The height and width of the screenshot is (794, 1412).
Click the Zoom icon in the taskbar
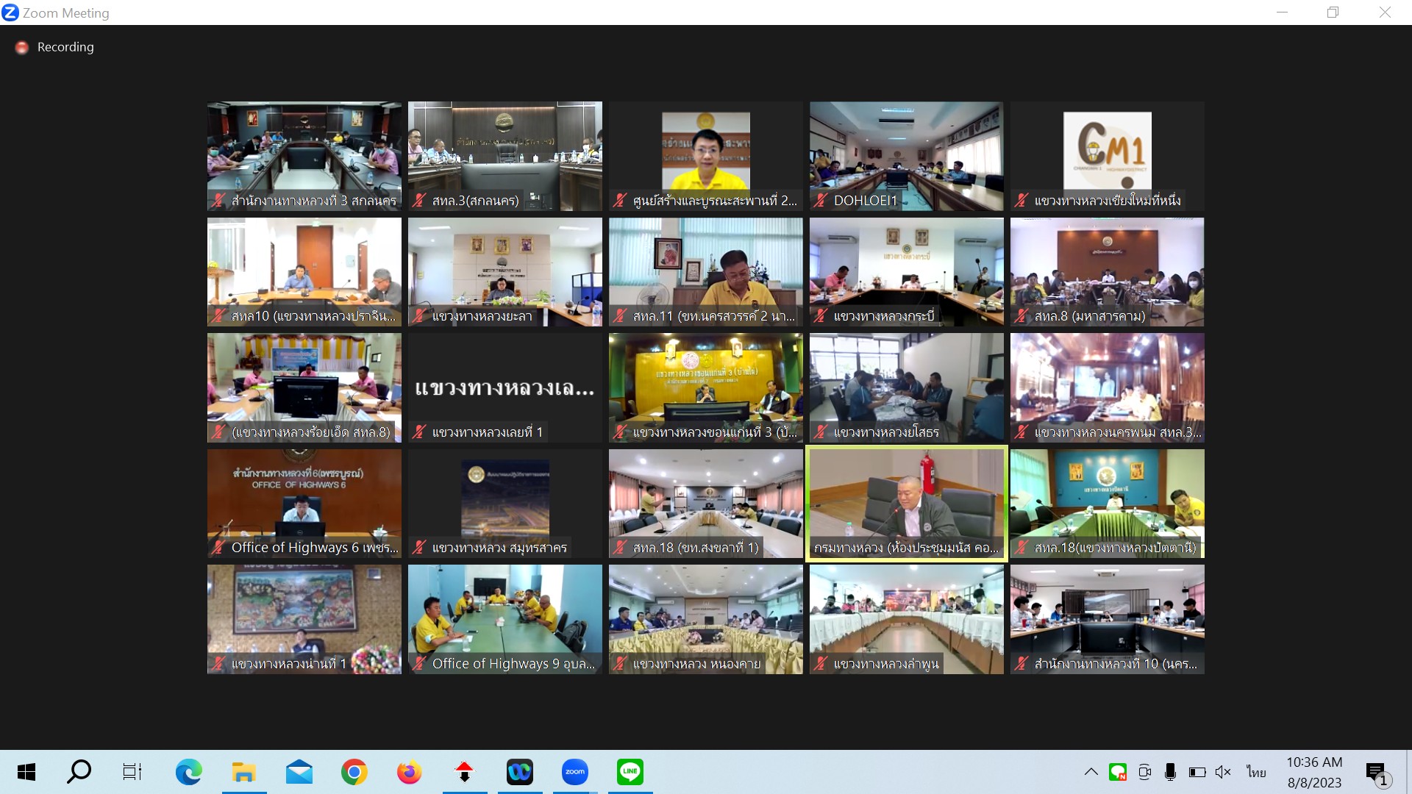[574, 772]
